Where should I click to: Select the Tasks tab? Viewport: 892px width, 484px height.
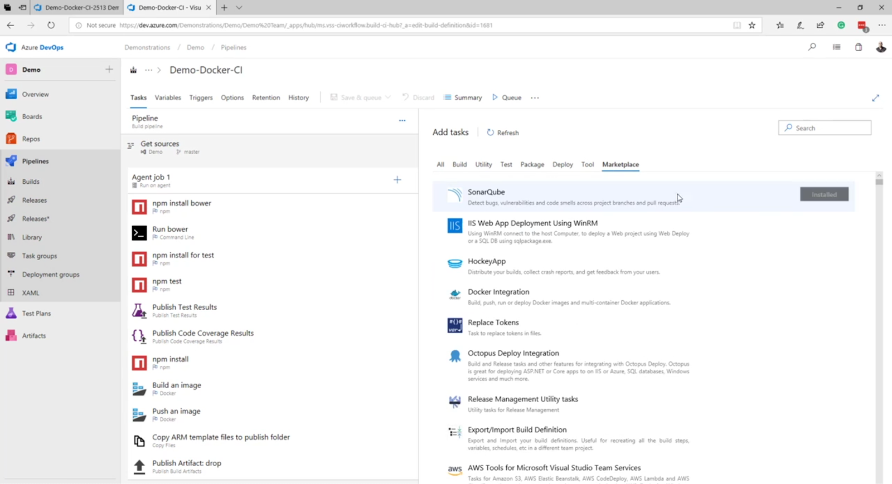[138, 97]
